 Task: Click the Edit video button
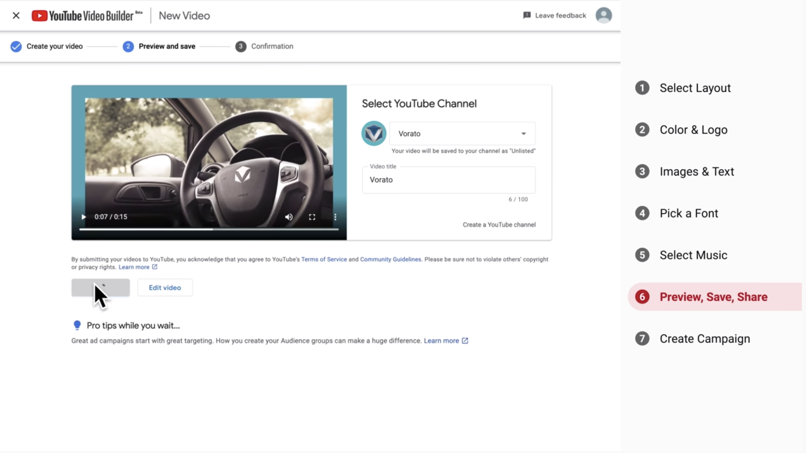point(165,287)
